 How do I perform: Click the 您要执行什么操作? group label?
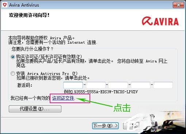tap(32, 49)
